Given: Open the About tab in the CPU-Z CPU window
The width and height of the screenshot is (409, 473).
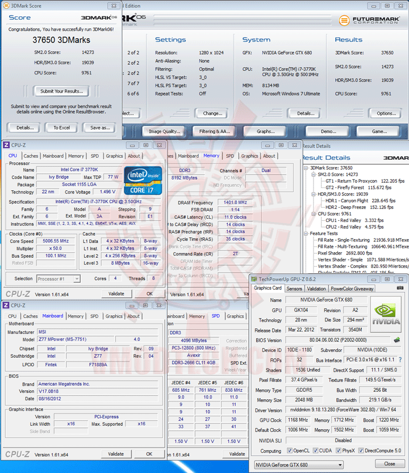Looking at the screenshot, I should coord(133,156).
